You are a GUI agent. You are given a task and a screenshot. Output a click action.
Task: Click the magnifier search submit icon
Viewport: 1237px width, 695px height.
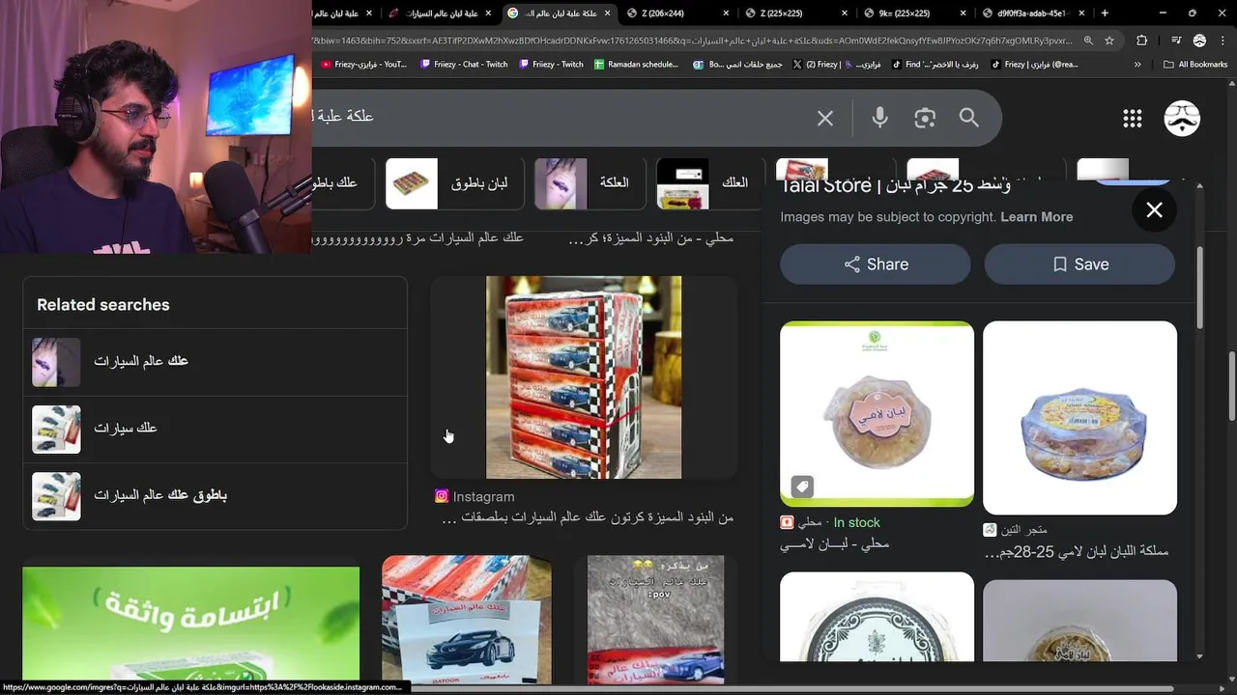coord(969,118)
